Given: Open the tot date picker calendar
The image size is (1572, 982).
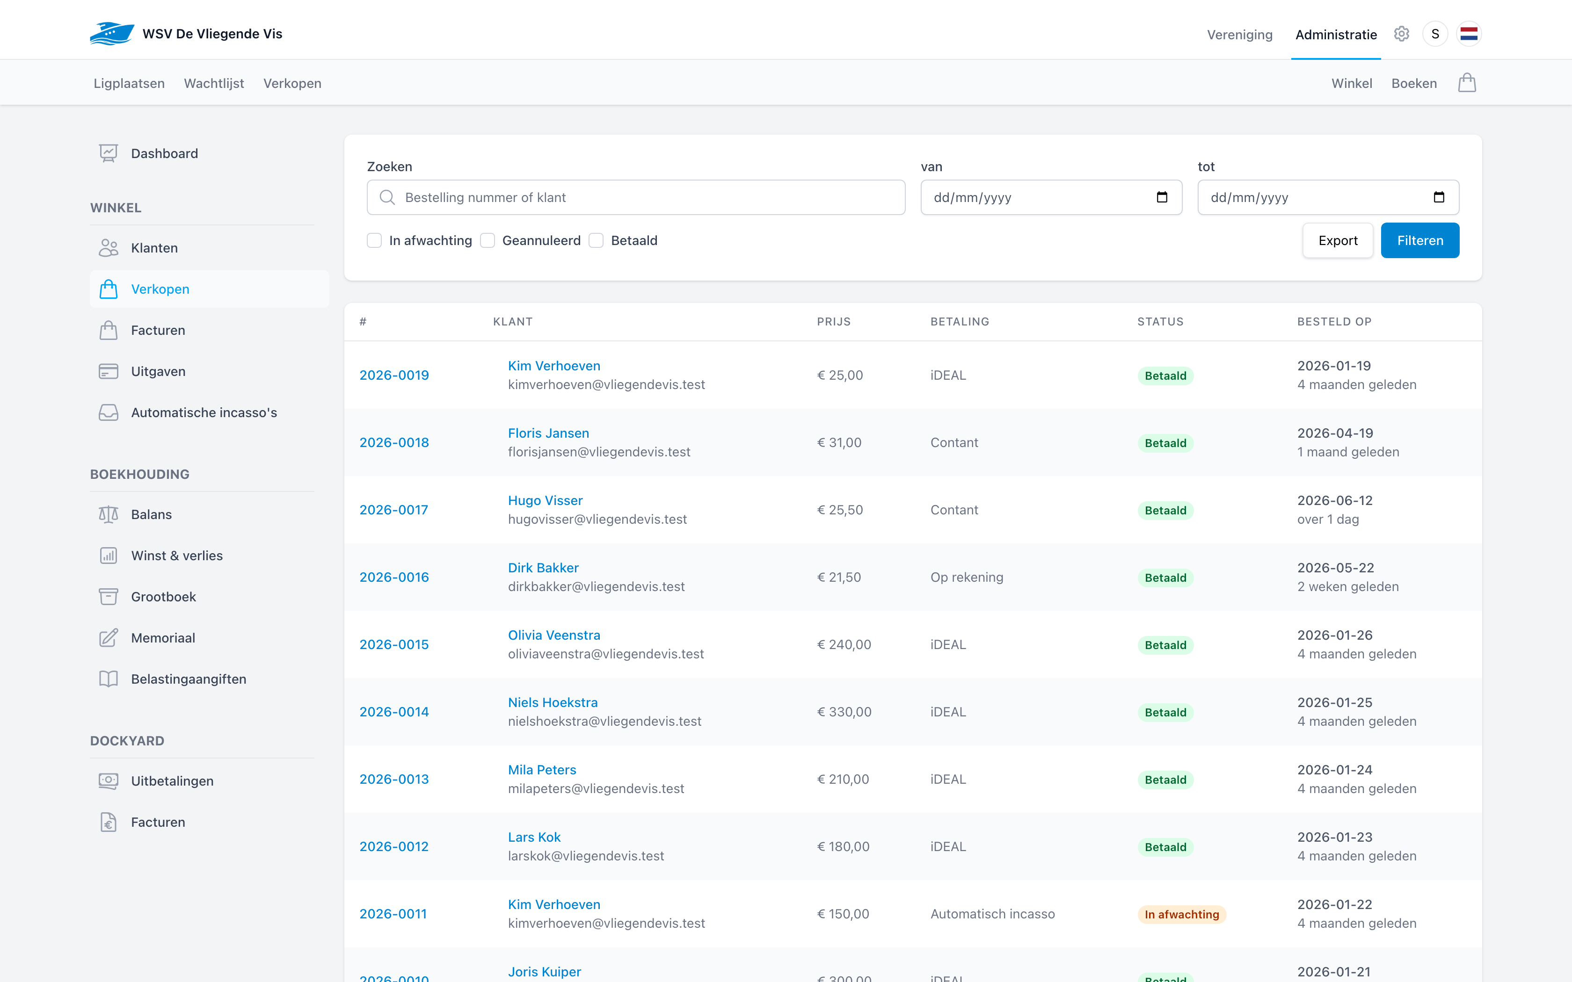Looking at the screenshot, I should tap(1439, 197).
